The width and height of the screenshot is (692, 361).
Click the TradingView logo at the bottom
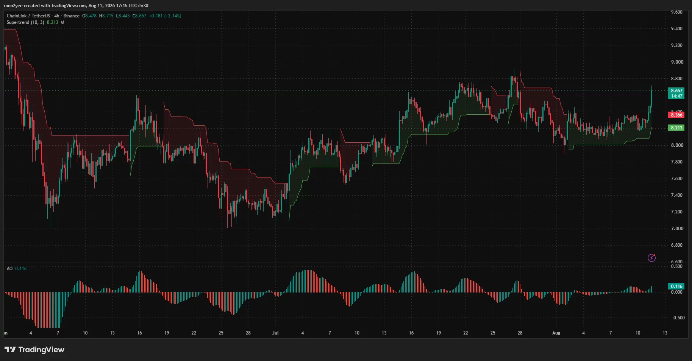click(34, 350)
